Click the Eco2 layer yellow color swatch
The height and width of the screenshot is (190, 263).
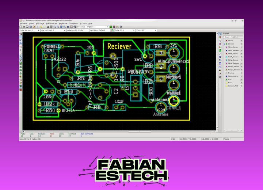226,83
